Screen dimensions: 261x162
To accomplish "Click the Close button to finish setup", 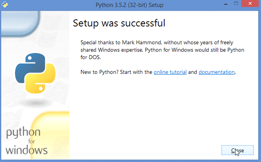I will click(237, 150).
